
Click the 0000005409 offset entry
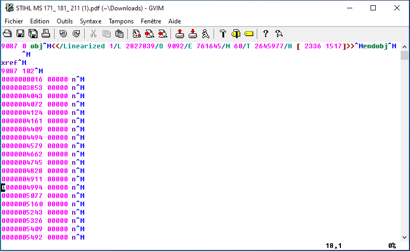(22, 229)
